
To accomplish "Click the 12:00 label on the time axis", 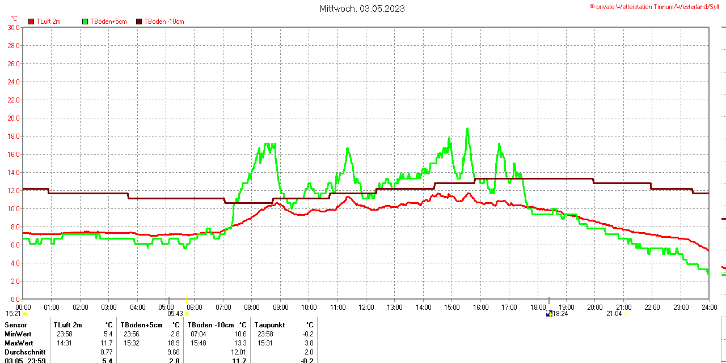I will 366,308.
